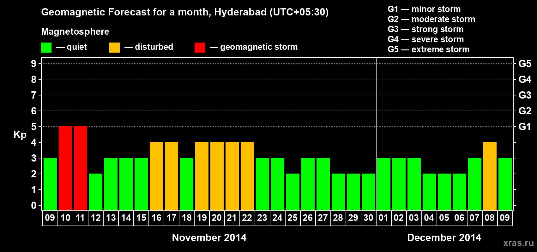The width and height of the screenshot is (537, 252).
Task: Click date label 24 on the axis
Action: [x=277, y=218]
